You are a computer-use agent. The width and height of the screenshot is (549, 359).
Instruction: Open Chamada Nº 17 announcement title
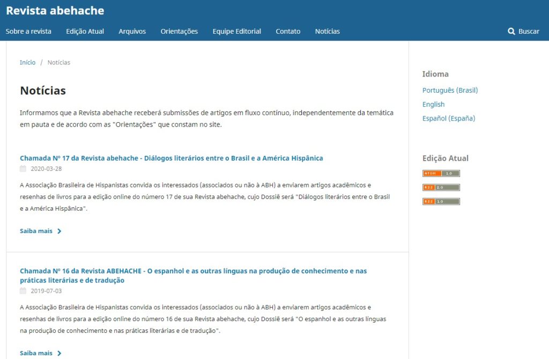click(171, 158)
